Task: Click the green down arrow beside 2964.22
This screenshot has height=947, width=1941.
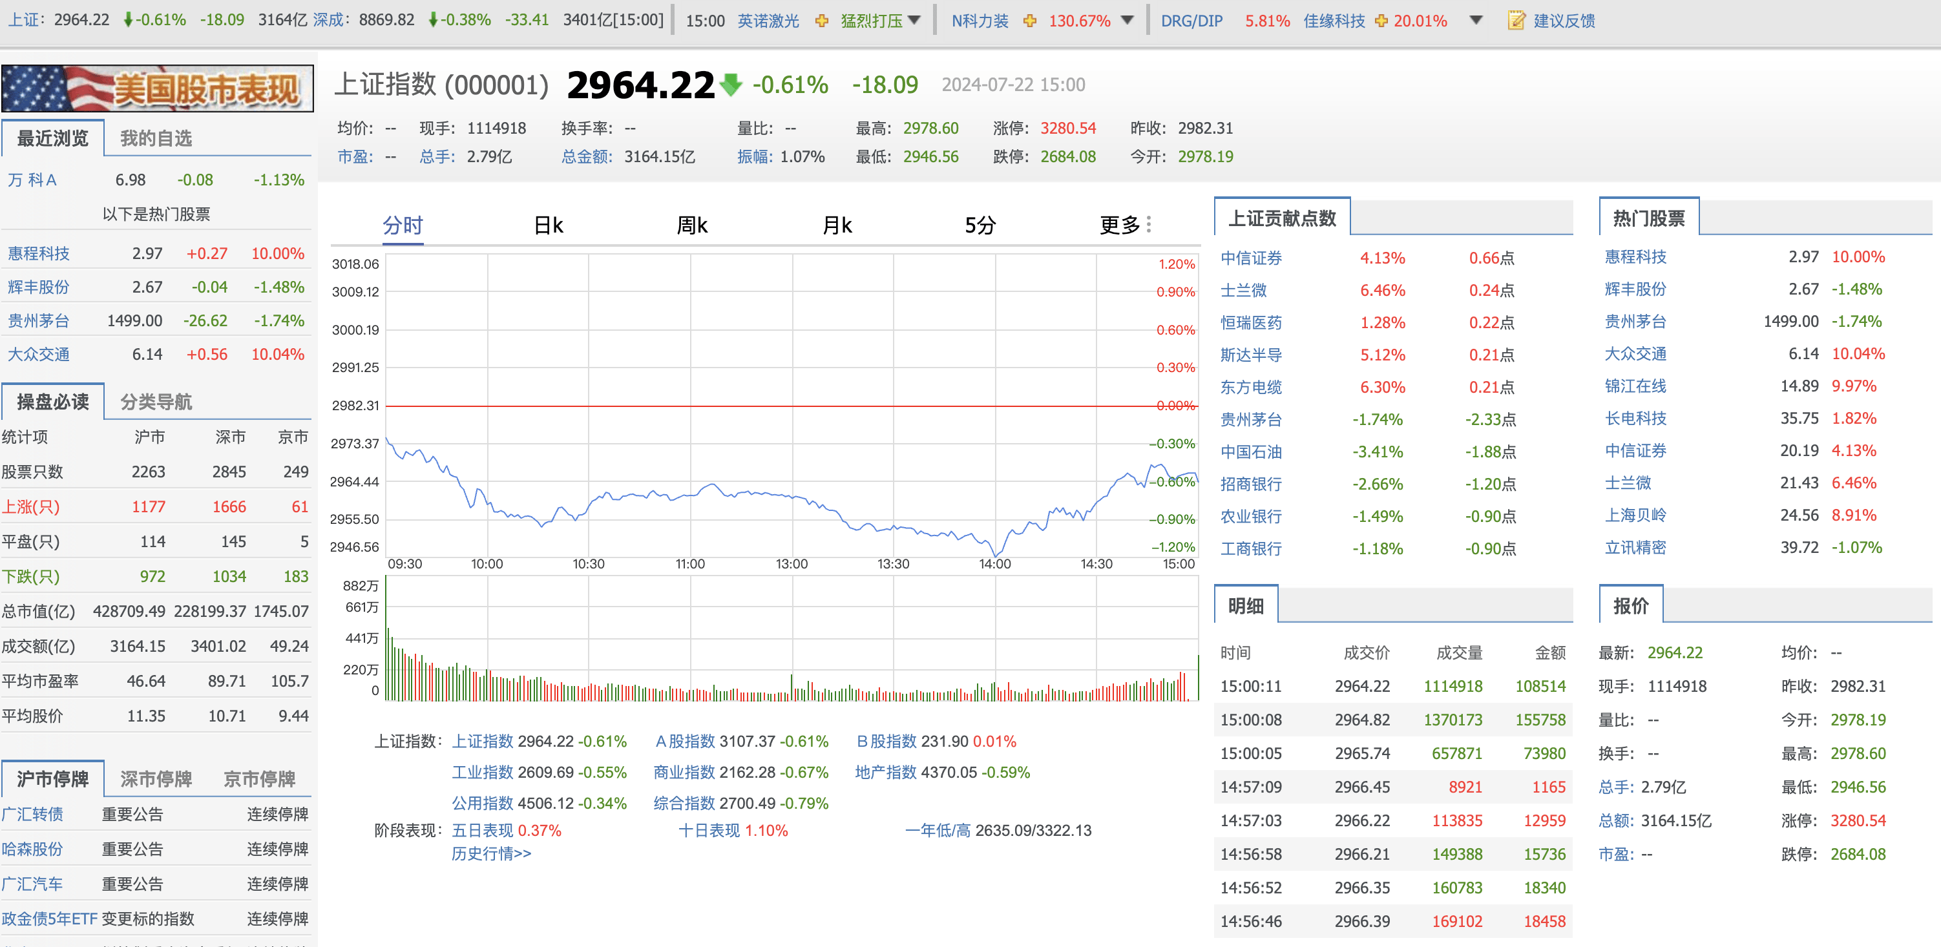Action: coord(730,85)
